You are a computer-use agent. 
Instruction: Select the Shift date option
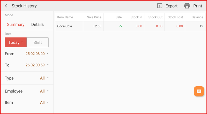coord(38,42)
